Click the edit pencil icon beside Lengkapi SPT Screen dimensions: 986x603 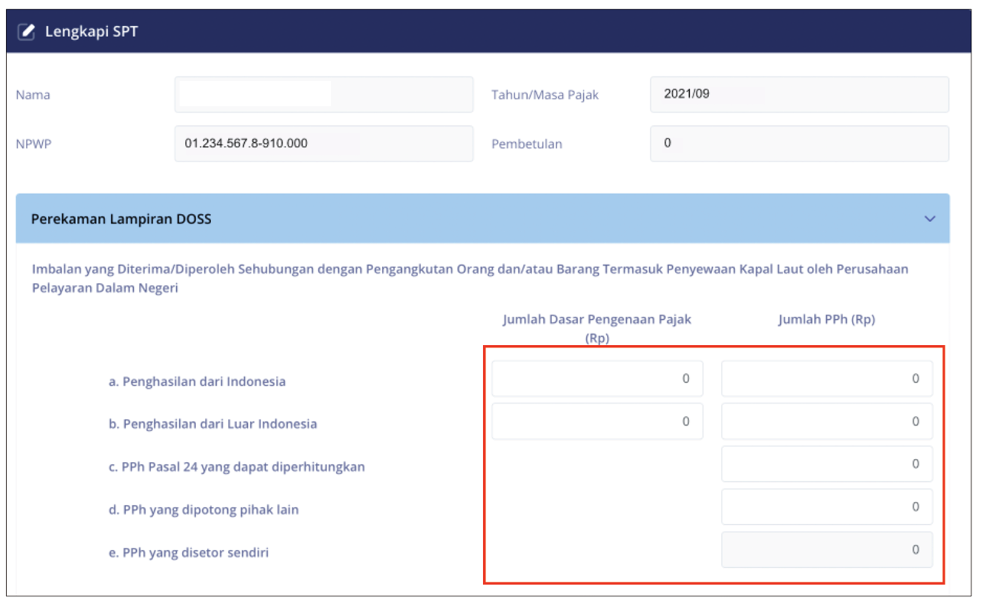click(26, 31)
